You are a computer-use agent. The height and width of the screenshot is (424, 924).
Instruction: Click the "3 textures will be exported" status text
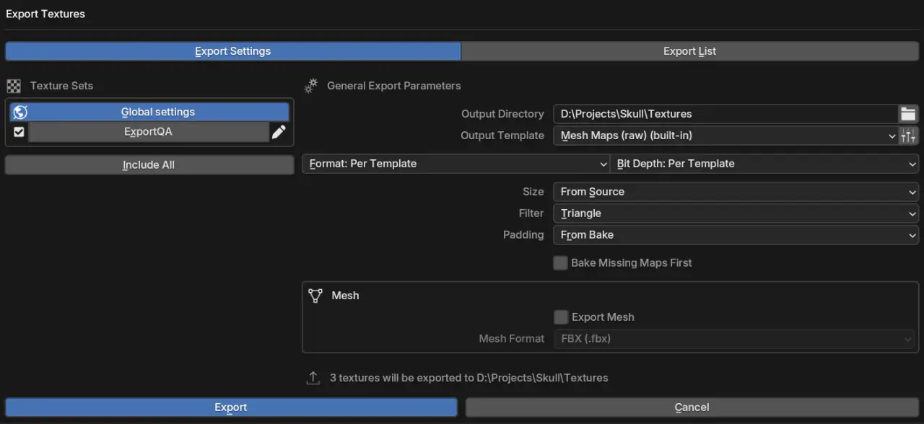pos(469,378)
